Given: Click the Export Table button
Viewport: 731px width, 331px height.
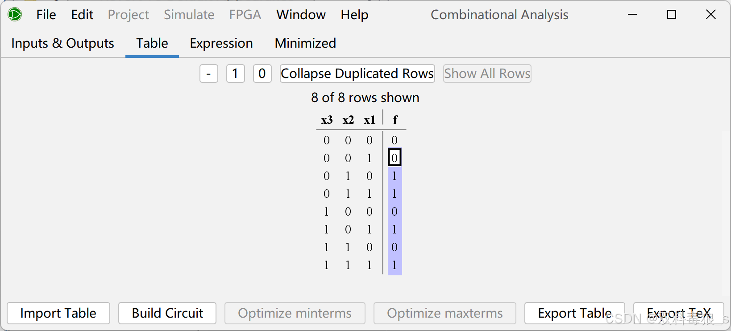Looking at the screenshot, I should coord(574,313).
